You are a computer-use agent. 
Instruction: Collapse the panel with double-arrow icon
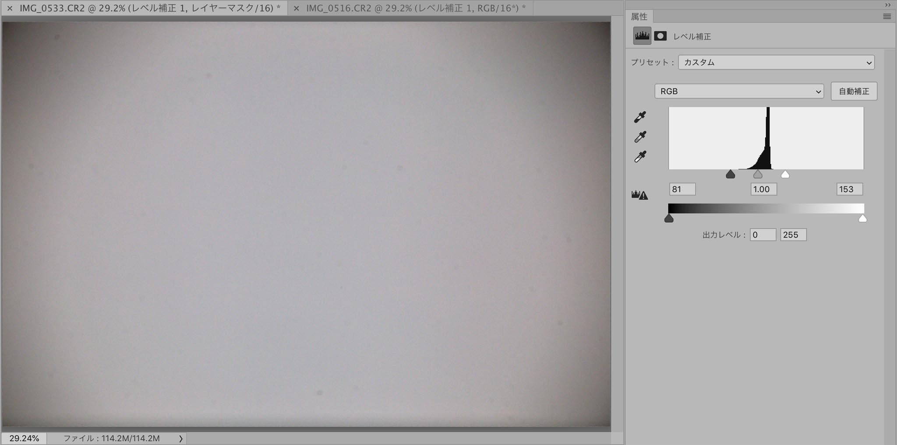(x=887, y=5)
